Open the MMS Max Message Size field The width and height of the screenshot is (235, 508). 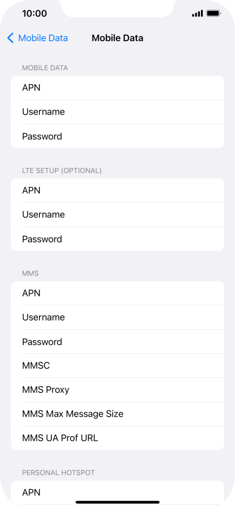point(117,414)
